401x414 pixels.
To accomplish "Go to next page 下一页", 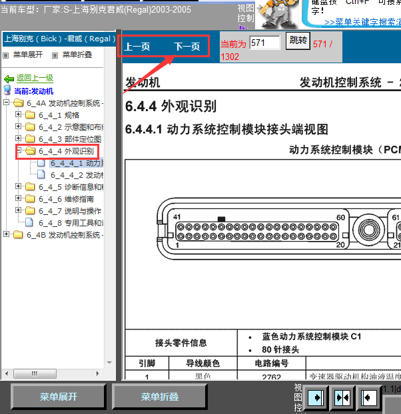I will [187, 47].
